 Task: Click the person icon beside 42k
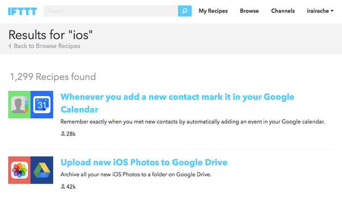(63, 187)
